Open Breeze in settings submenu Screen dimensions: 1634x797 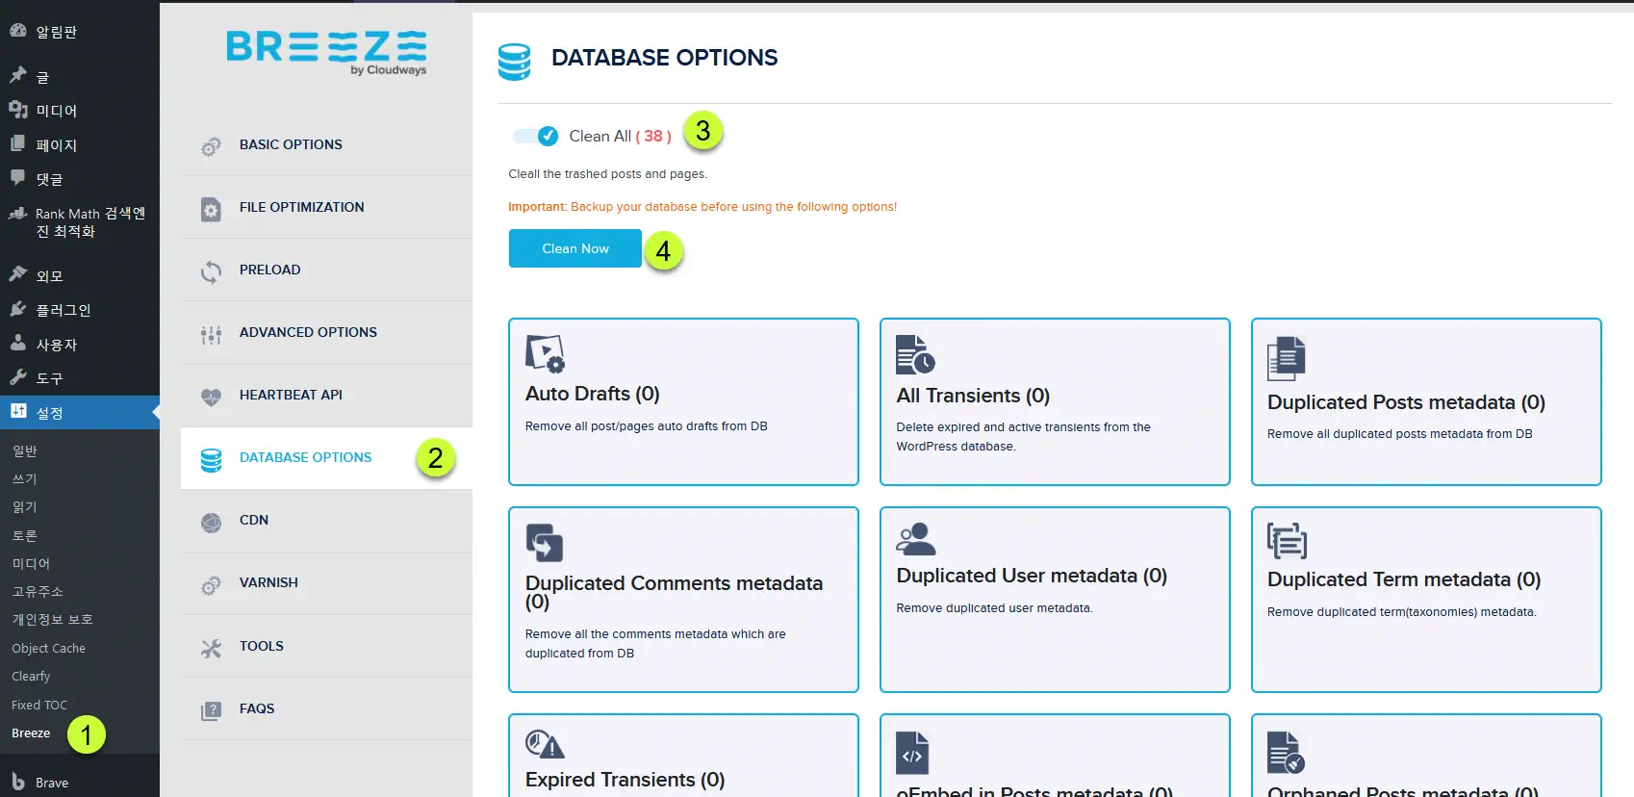[x=31, y=733]
